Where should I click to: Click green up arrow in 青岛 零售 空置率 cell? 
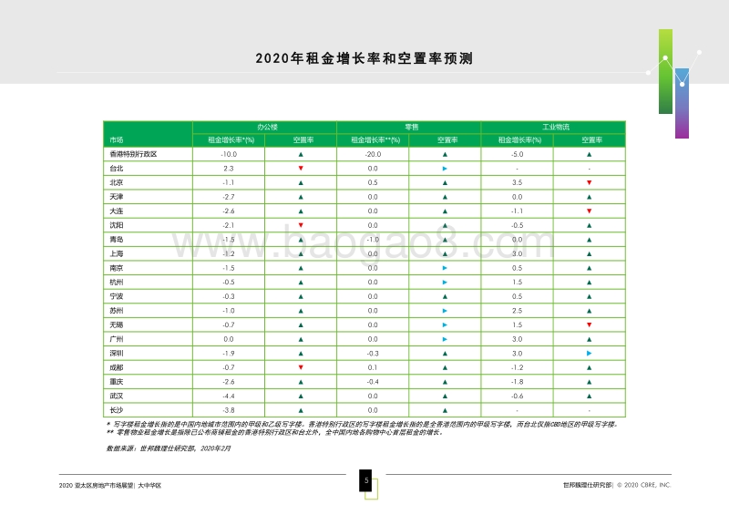445,240
